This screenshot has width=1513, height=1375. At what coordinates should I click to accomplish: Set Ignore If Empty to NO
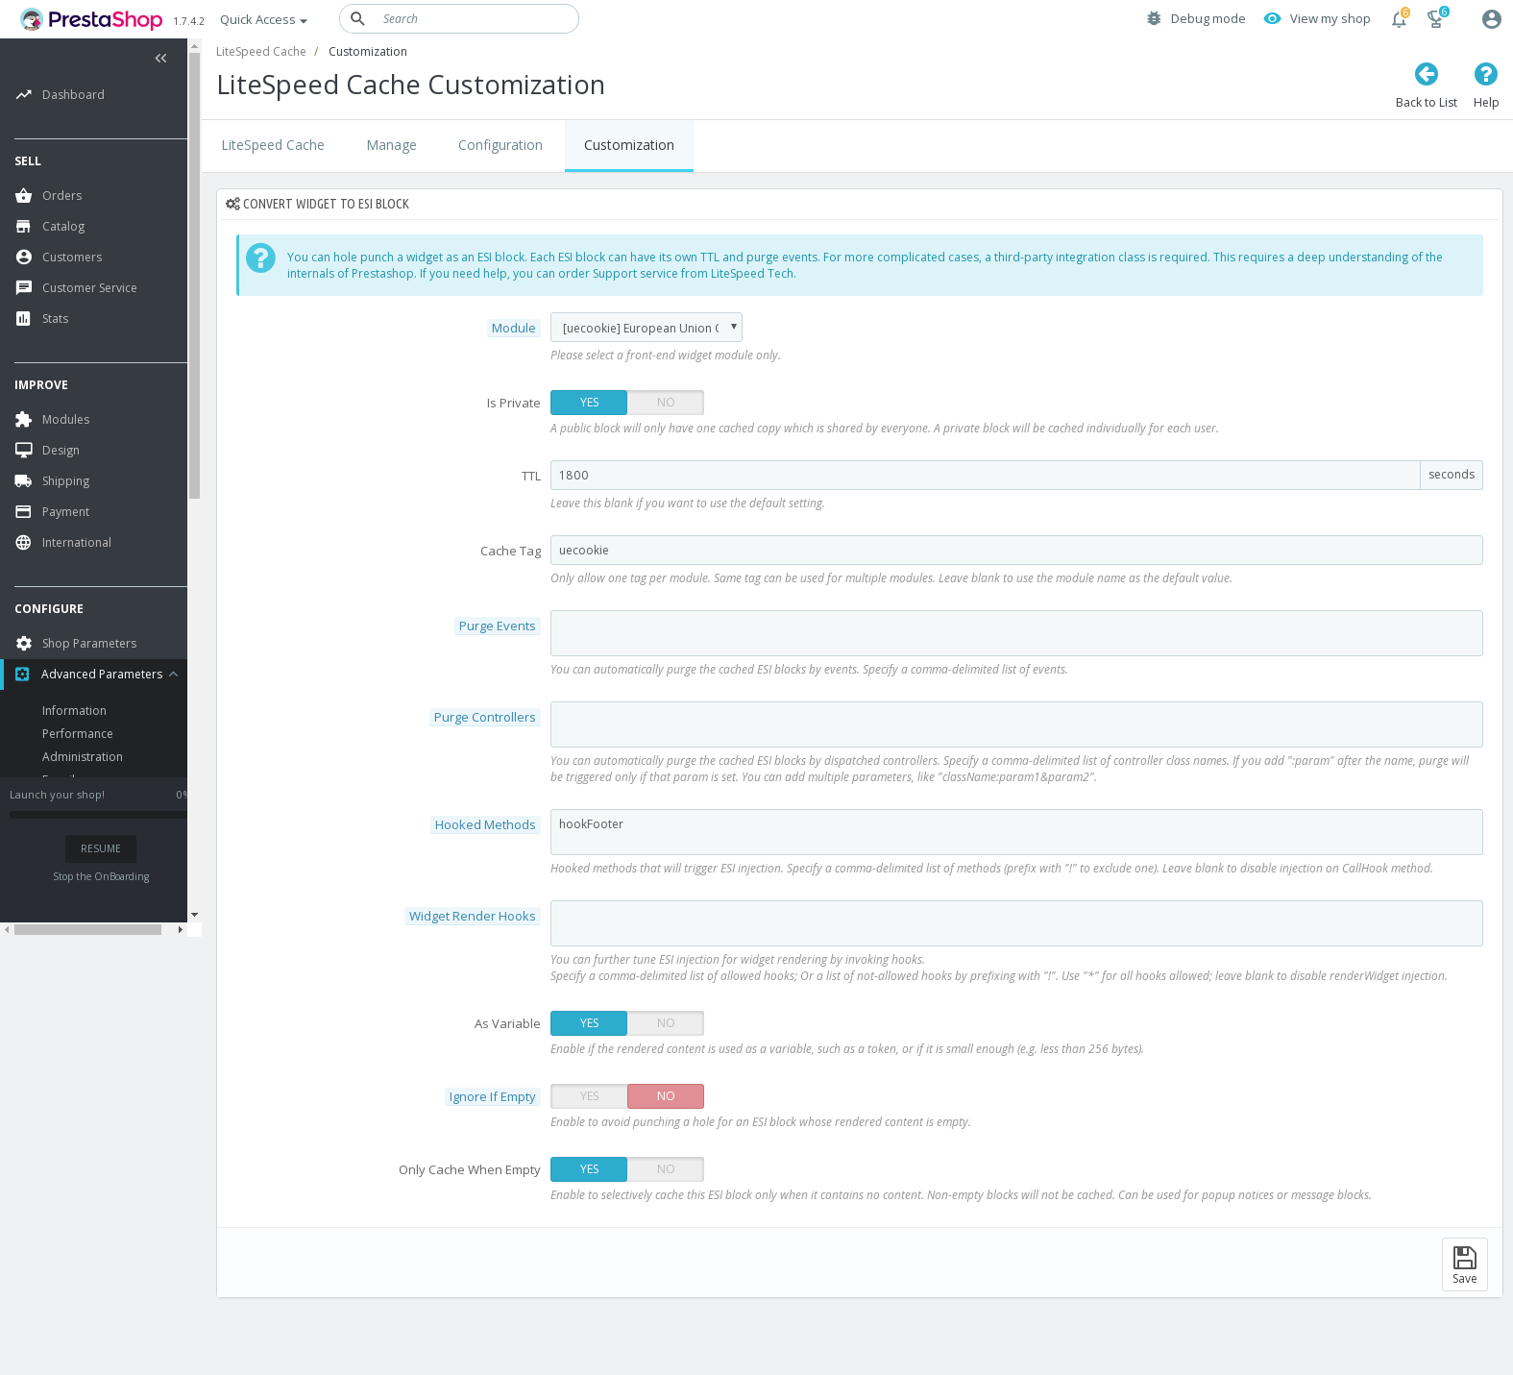pos(666,1096)
